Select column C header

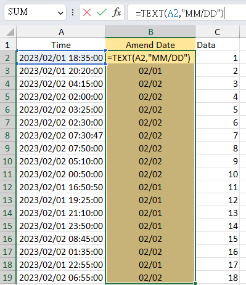point(218,32)
